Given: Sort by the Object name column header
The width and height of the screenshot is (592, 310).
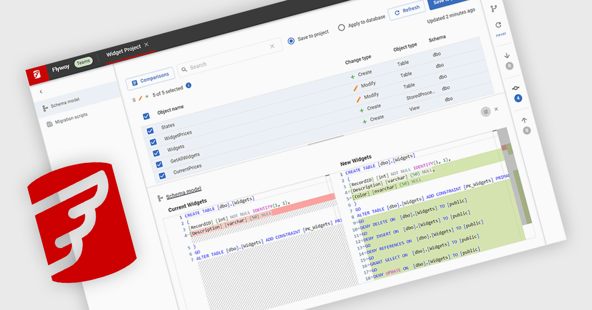Looking at the screenshot, I should [171, 109].
